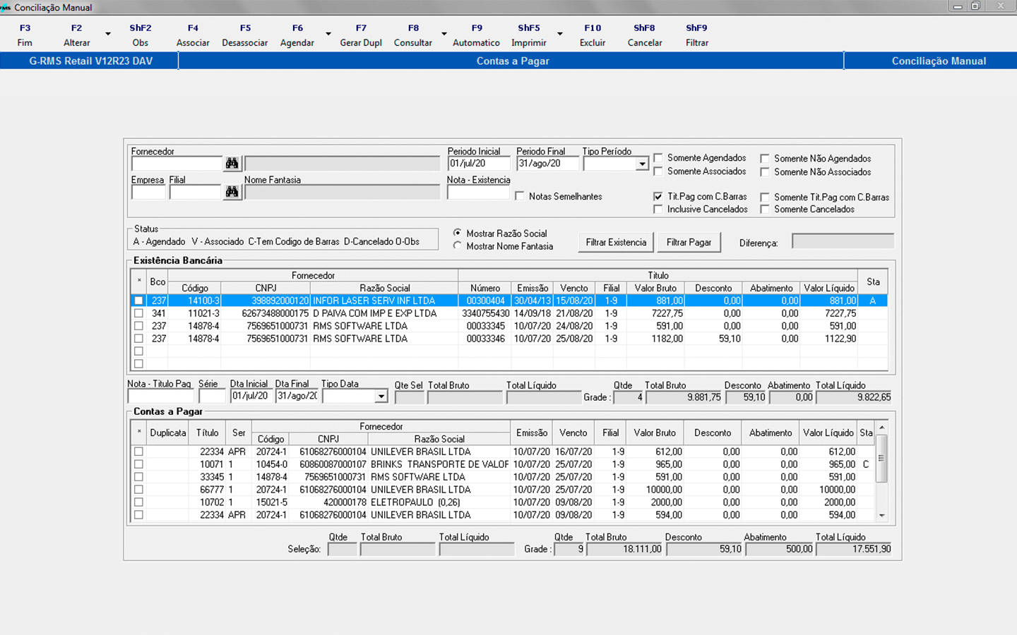Click the Periodo Inicial date field
Screen dimensions: 1017x635
478,164
